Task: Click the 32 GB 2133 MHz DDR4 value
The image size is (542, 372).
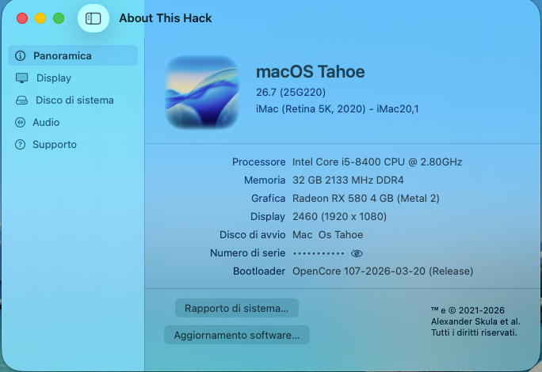Action: 348,180
